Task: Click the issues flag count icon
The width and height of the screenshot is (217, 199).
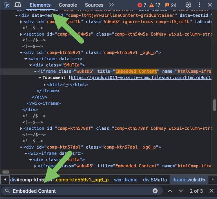Action: [167, 5]
